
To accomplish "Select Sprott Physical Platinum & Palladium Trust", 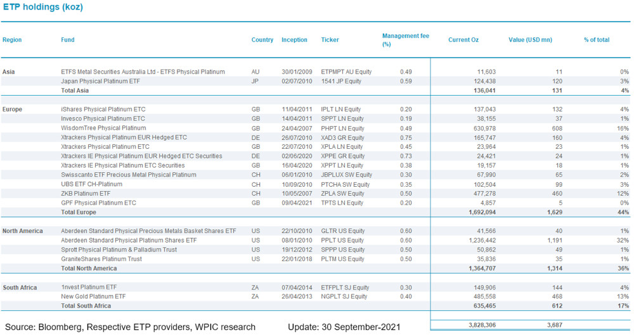I will [x=119, y=250].
